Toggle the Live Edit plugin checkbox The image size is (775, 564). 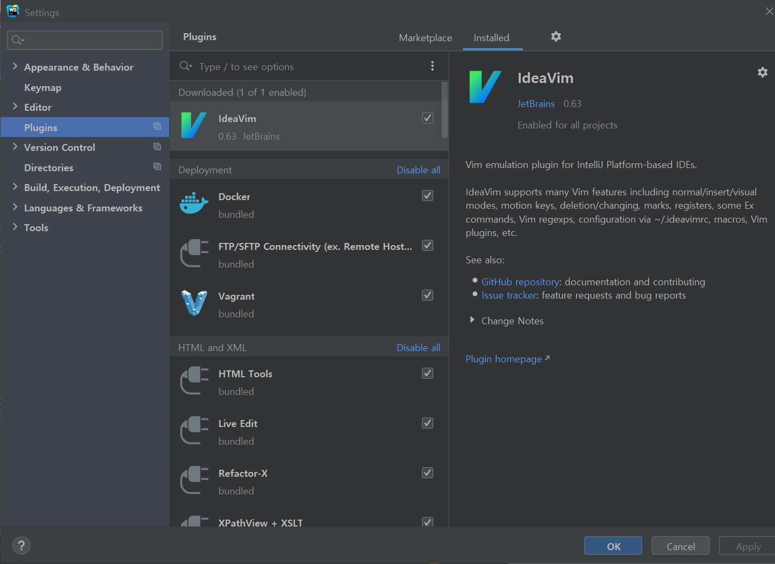tap(428, 423)
